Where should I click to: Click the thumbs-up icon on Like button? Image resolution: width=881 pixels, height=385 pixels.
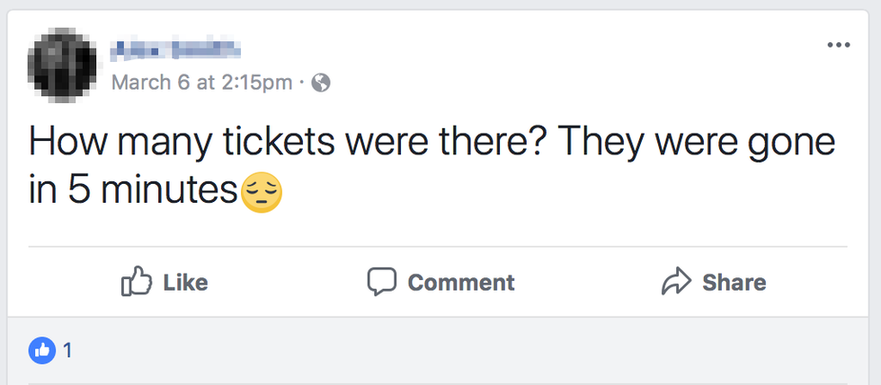[x=134, y=282]
